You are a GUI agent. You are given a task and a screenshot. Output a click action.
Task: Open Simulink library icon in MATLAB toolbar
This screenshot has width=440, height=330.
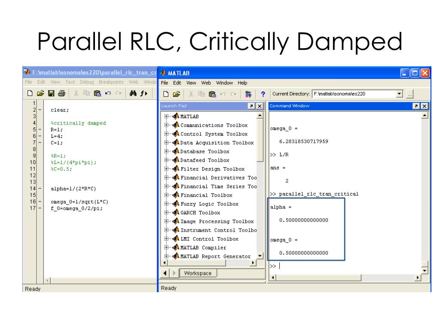coord(248,94)
